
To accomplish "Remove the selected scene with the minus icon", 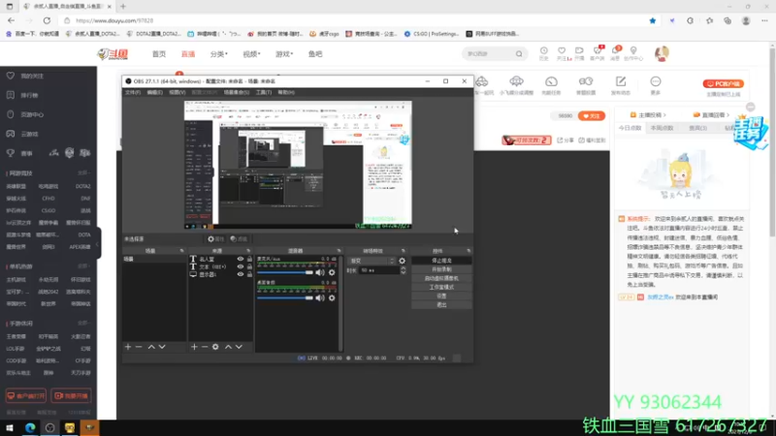I will [x=139, y=347].
